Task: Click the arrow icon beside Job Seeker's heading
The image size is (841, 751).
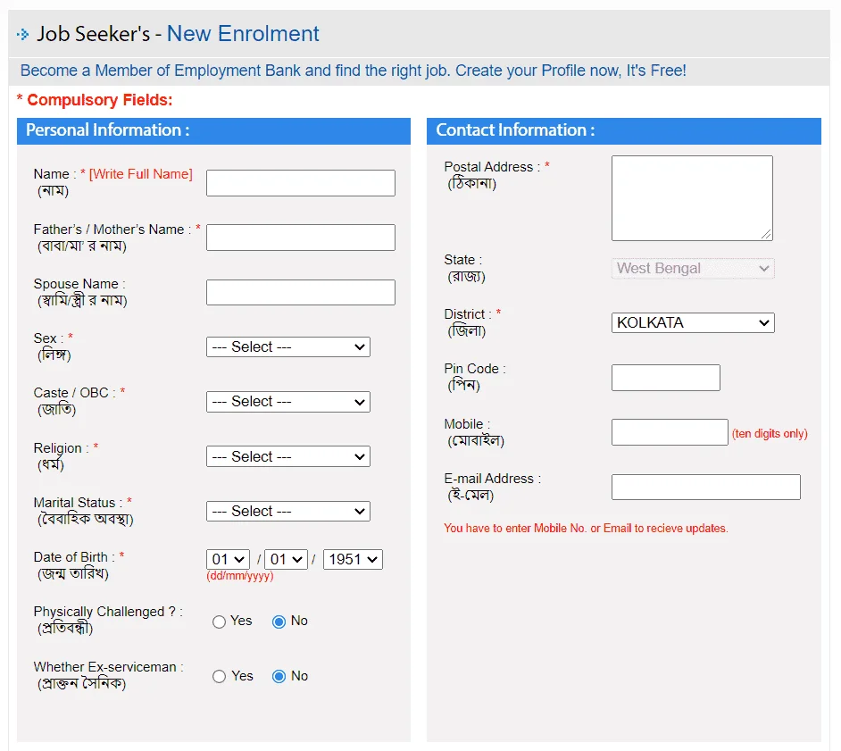Action: (x=22, y=33)
